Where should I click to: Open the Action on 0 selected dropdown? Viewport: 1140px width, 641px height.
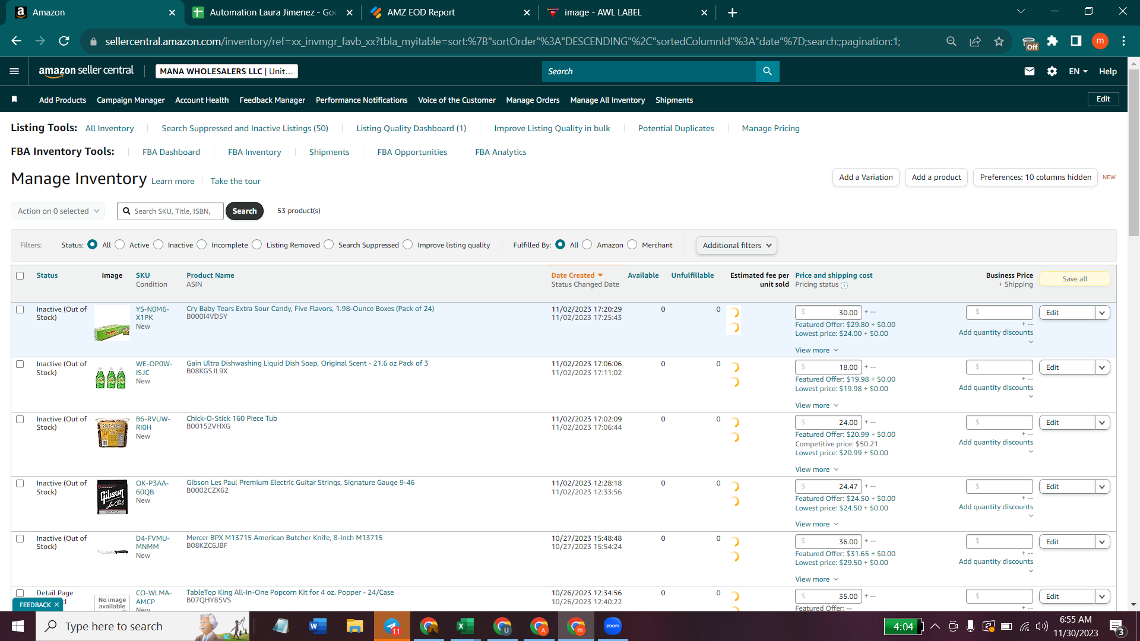[58, 211]
